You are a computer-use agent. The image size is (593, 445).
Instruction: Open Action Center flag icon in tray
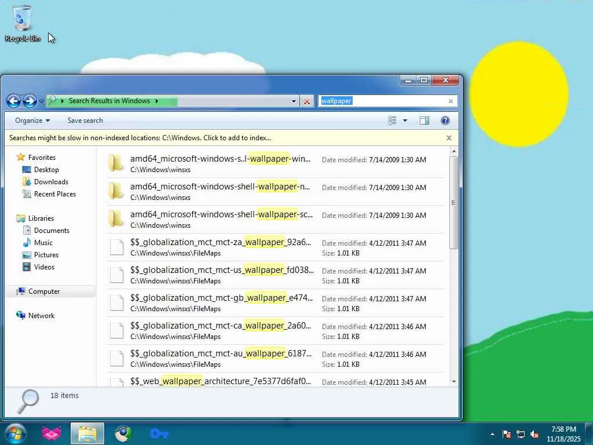[x=507, y=435]
